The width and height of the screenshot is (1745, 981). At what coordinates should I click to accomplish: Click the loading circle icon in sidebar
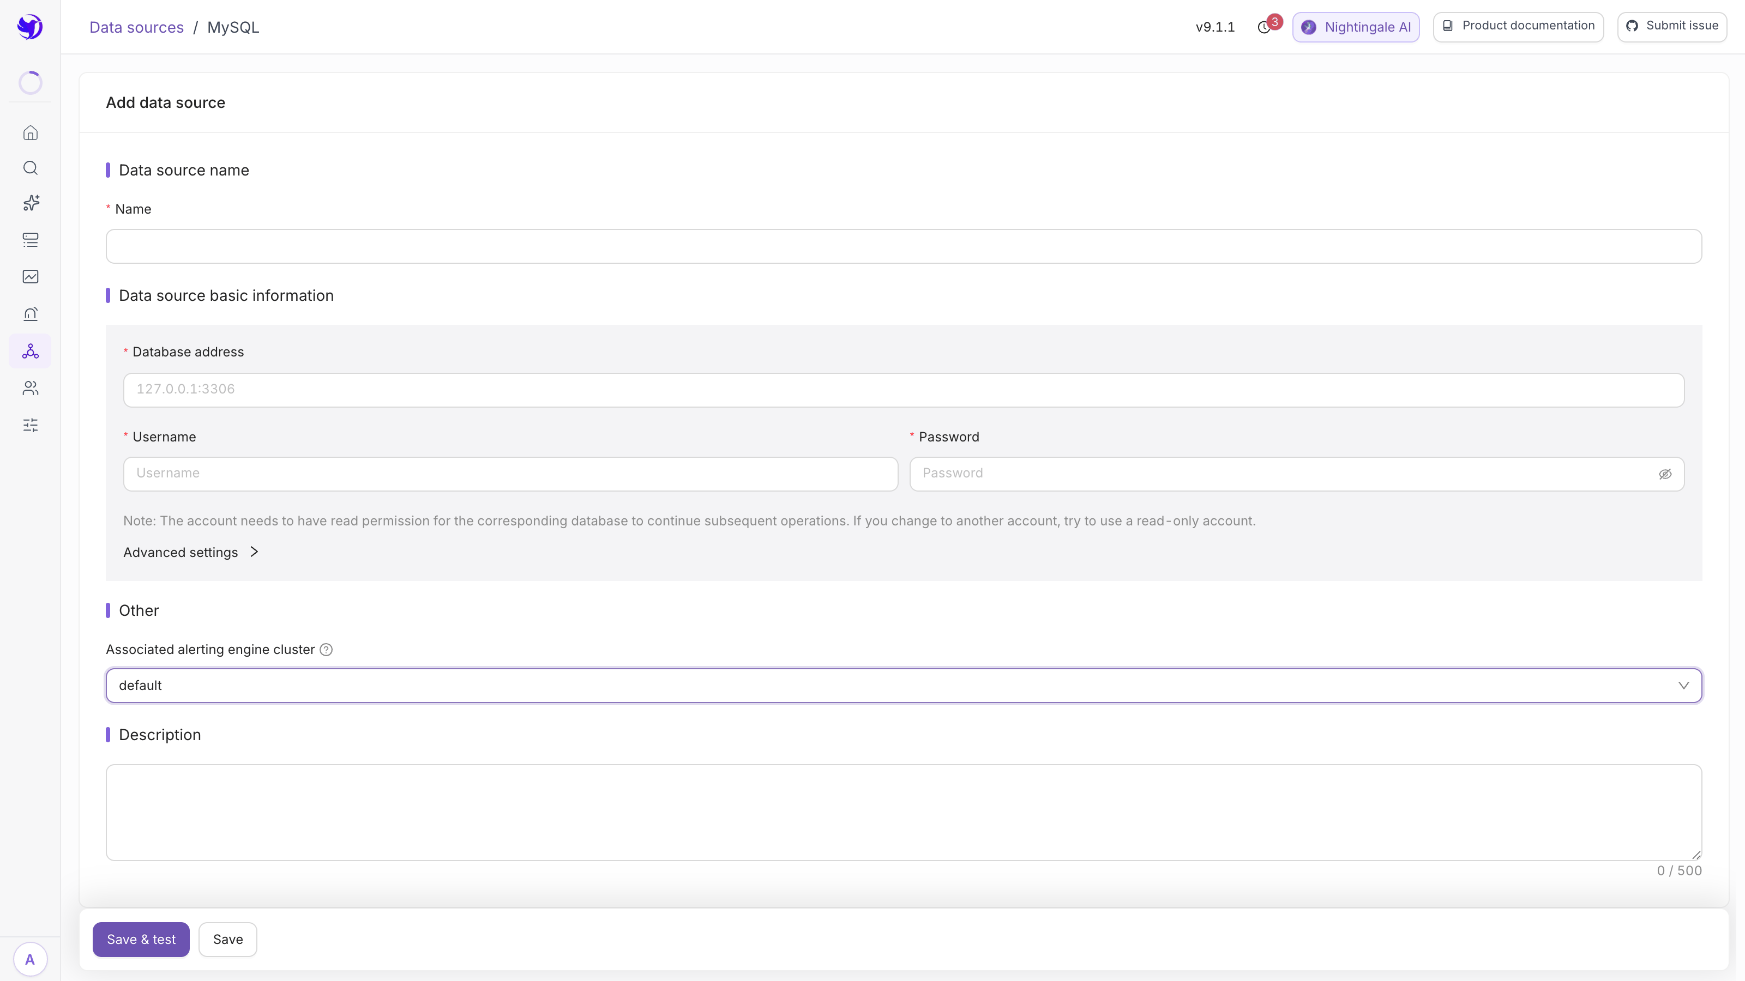31,83
